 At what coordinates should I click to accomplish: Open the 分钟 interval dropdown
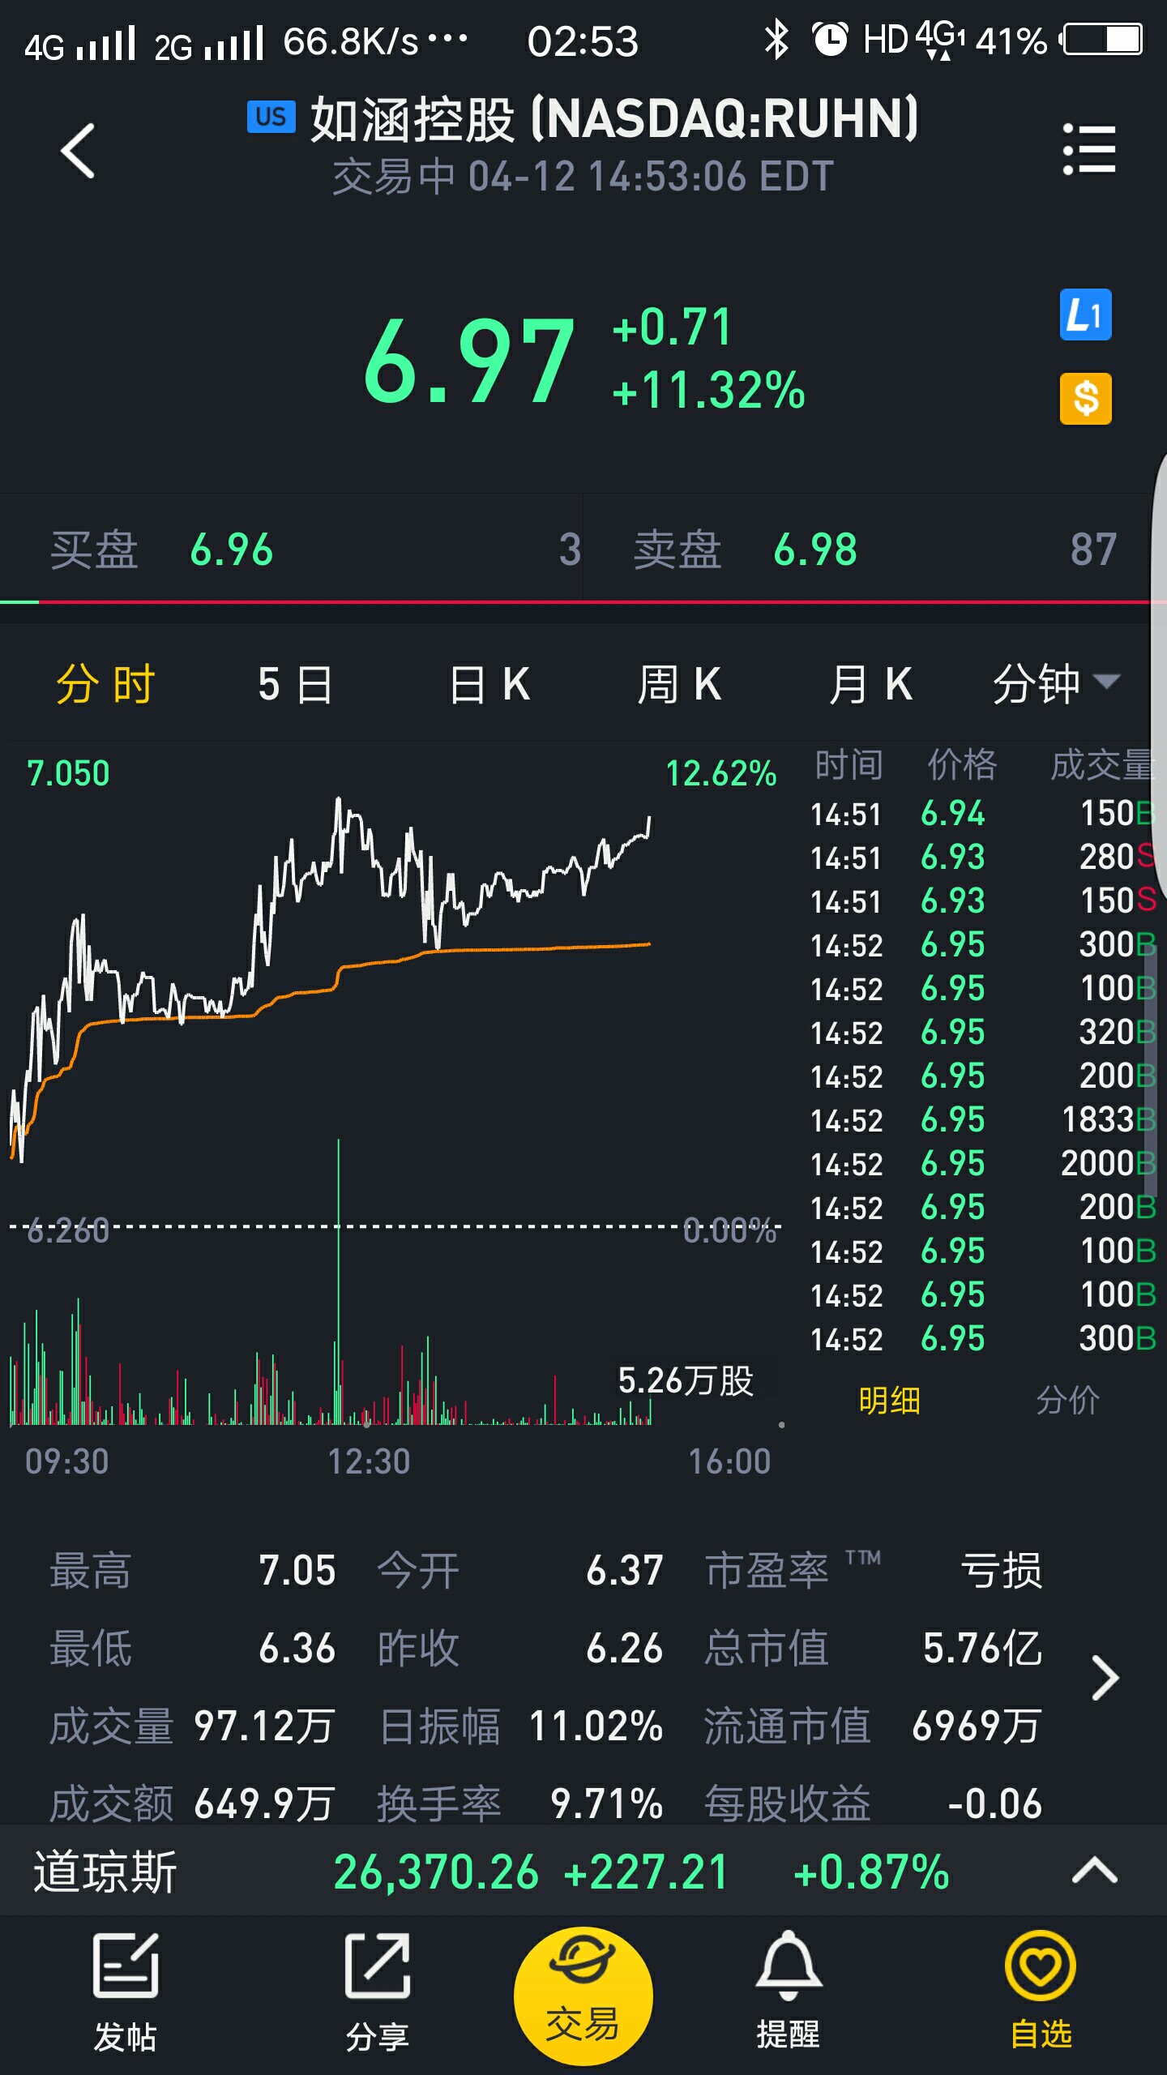click(1057, 684)
